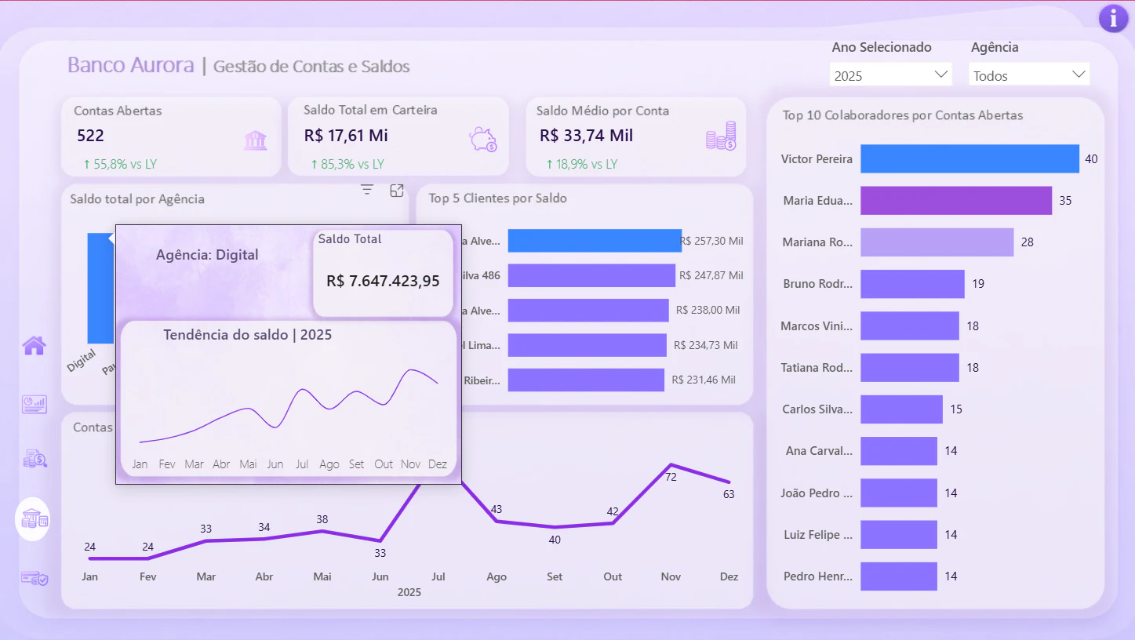
Task: Select the Maria Edua... purple bar
Action: 955,200
